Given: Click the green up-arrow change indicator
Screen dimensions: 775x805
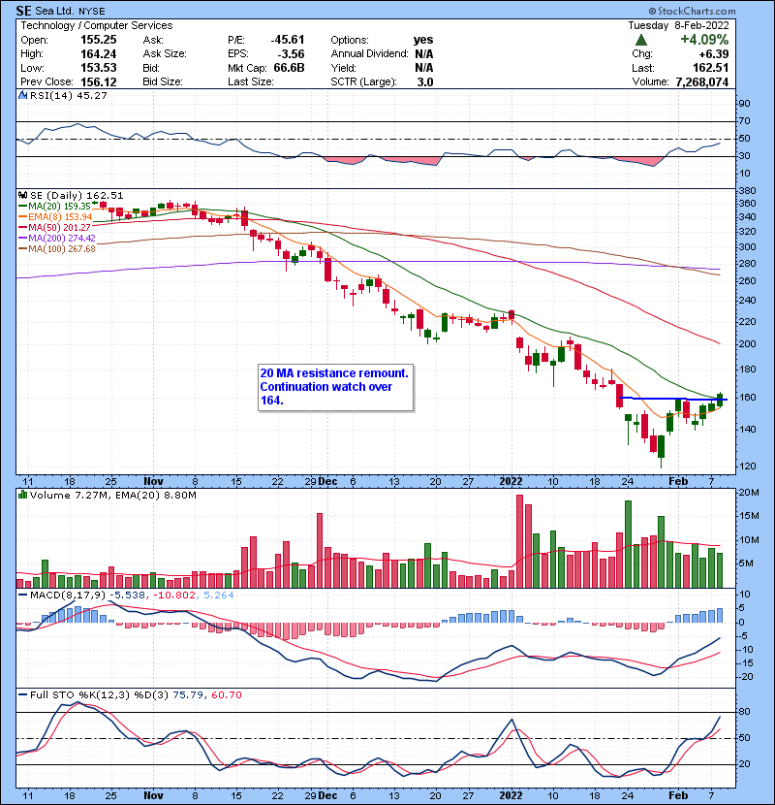Looking at the screenshot, I should pyautogui.click(x=640, y=40).
